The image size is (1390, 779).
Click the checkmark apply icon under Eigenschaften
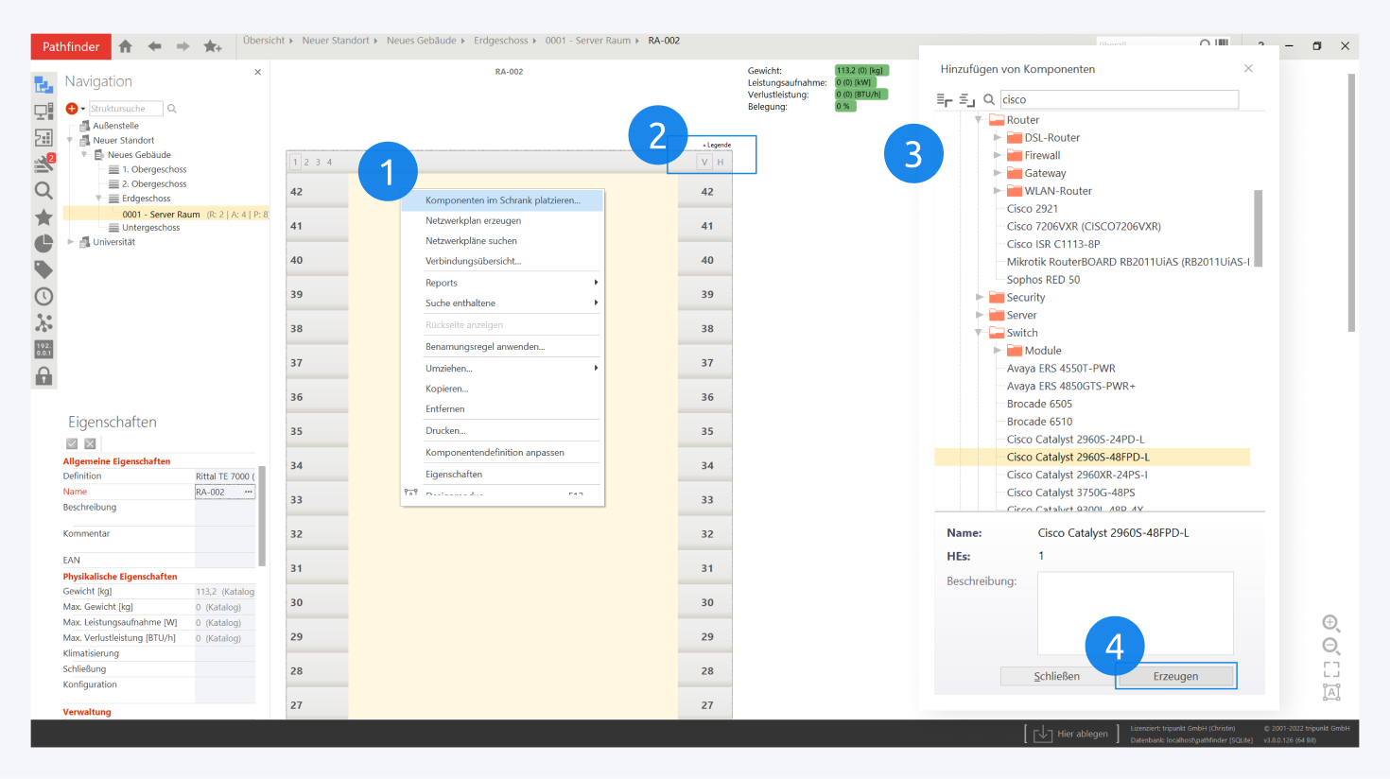[x=72, y=443]
